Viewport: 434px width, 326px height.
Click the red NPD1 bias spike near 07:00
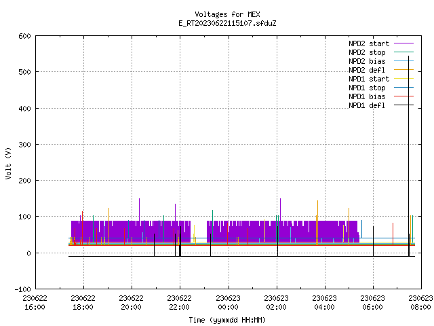tap(393, 234)
